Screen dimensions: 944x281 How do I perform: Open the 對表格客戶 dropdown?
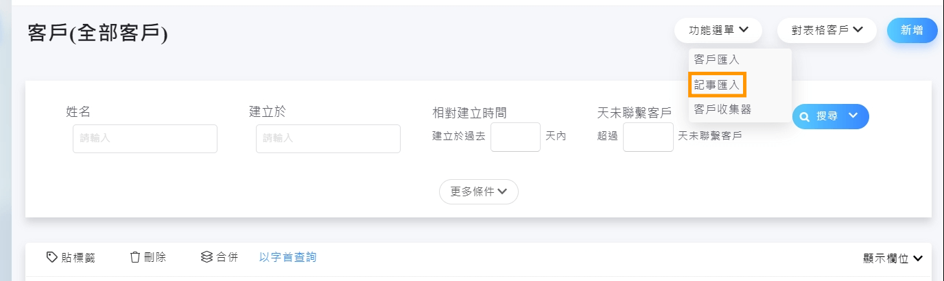826,30
